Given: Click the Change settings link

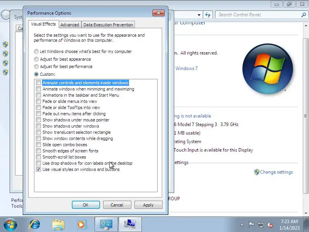Looking at the screenshot, I should point(276,172).
